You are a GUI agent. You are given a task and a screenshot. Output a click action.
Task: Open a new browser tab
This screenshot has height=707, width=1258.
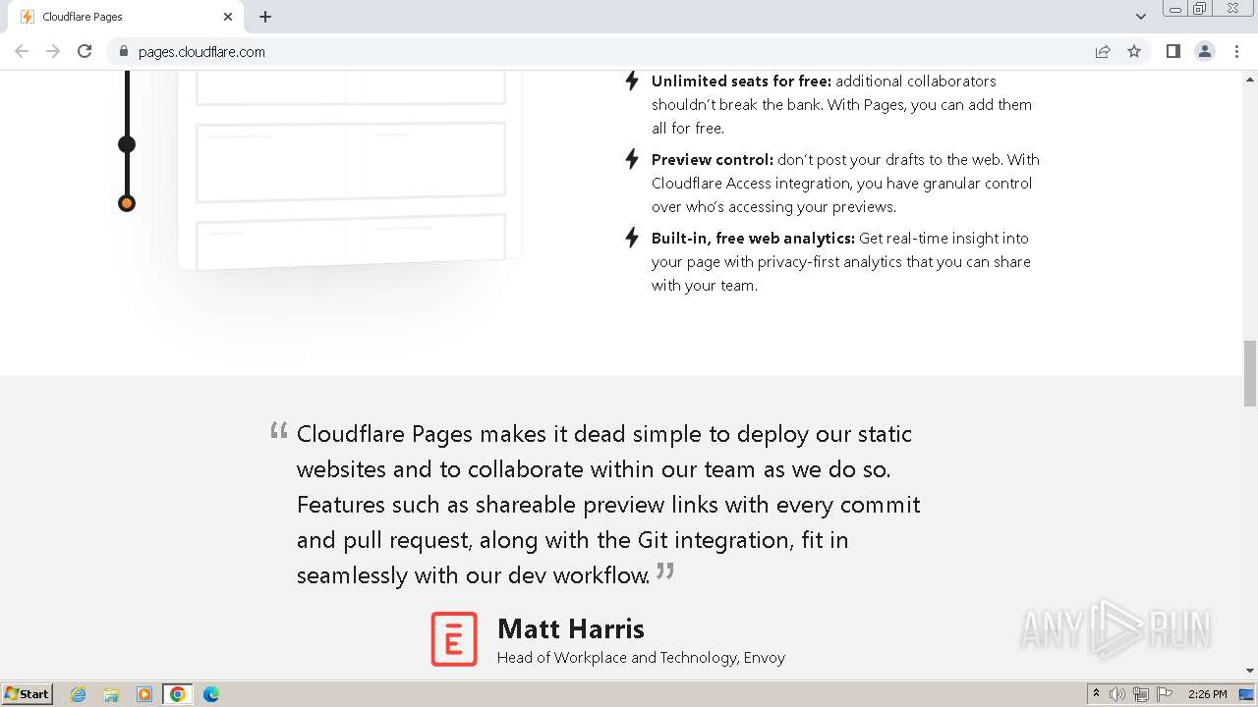[x=265, y=17]
